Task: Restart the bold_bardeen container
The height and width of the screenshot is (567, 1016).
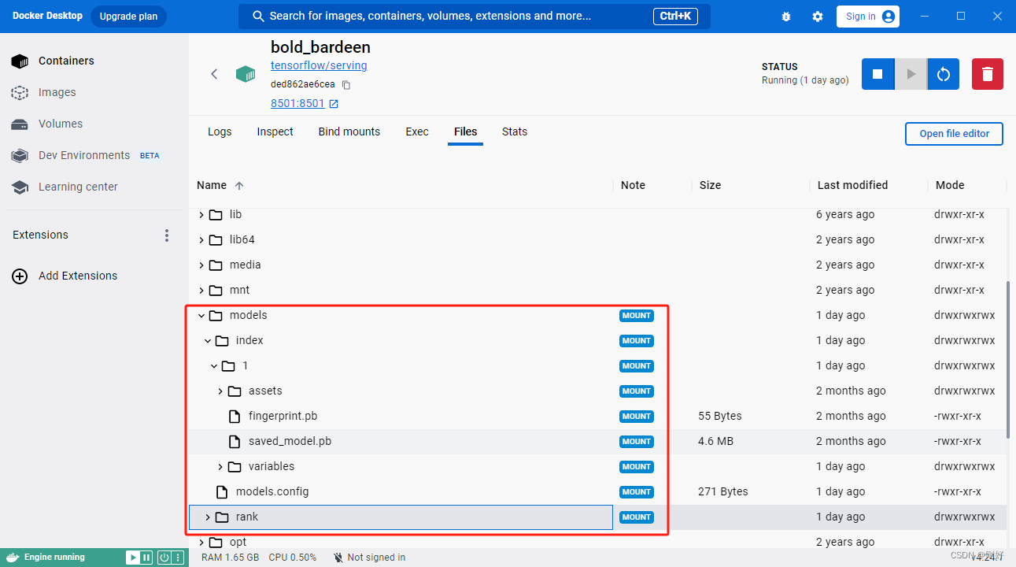Action: click(x=943, y=74)
